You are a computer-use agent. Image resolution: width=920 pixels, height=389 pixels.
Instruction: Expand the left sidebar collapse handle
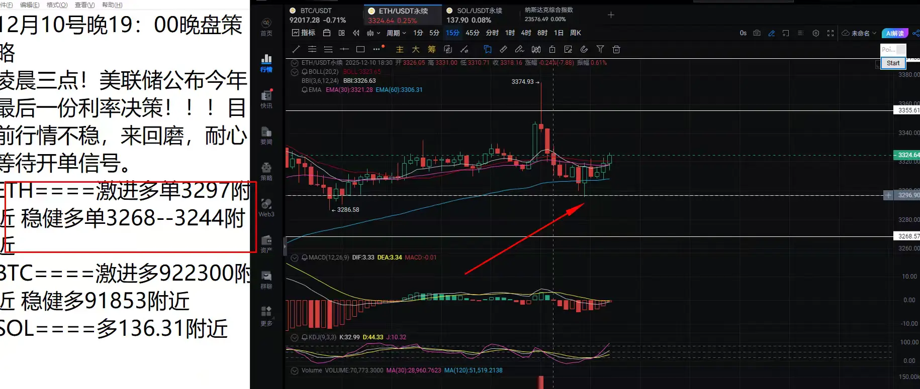pos(285,246)
